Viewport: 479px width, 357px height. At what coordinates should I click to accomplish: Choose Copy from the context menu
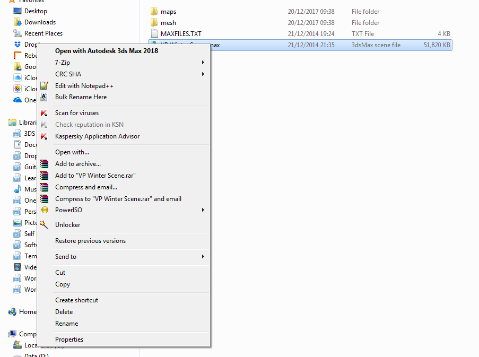click(63, 284)
